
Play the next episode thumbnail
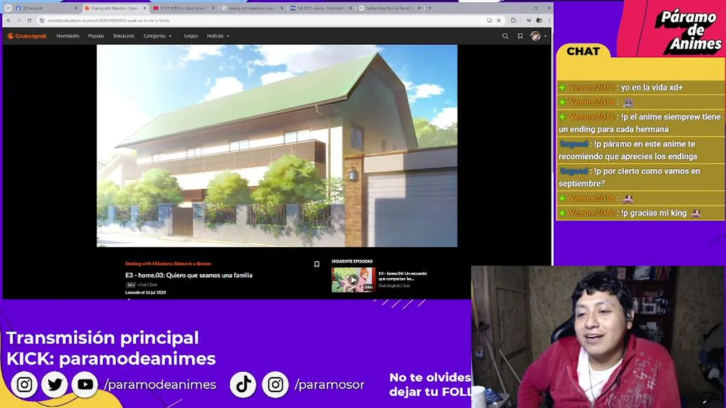point(353,279)
